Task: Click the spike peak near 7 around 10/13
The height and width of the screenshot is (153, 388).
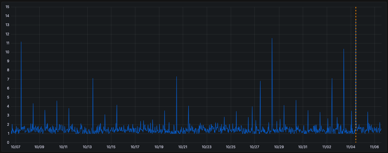Action: pyautogui.click(x=93, y=78)
